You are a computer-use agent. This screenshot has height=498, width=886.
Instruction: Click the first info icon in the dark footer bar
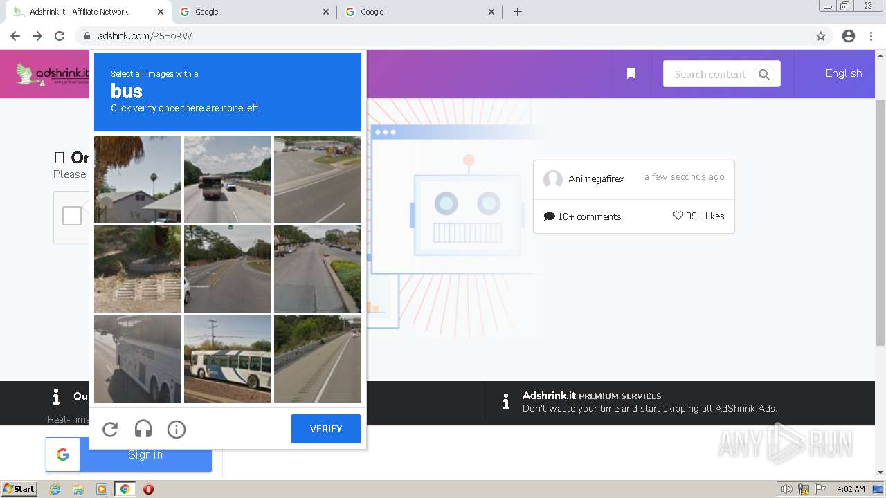click(56, 396)
